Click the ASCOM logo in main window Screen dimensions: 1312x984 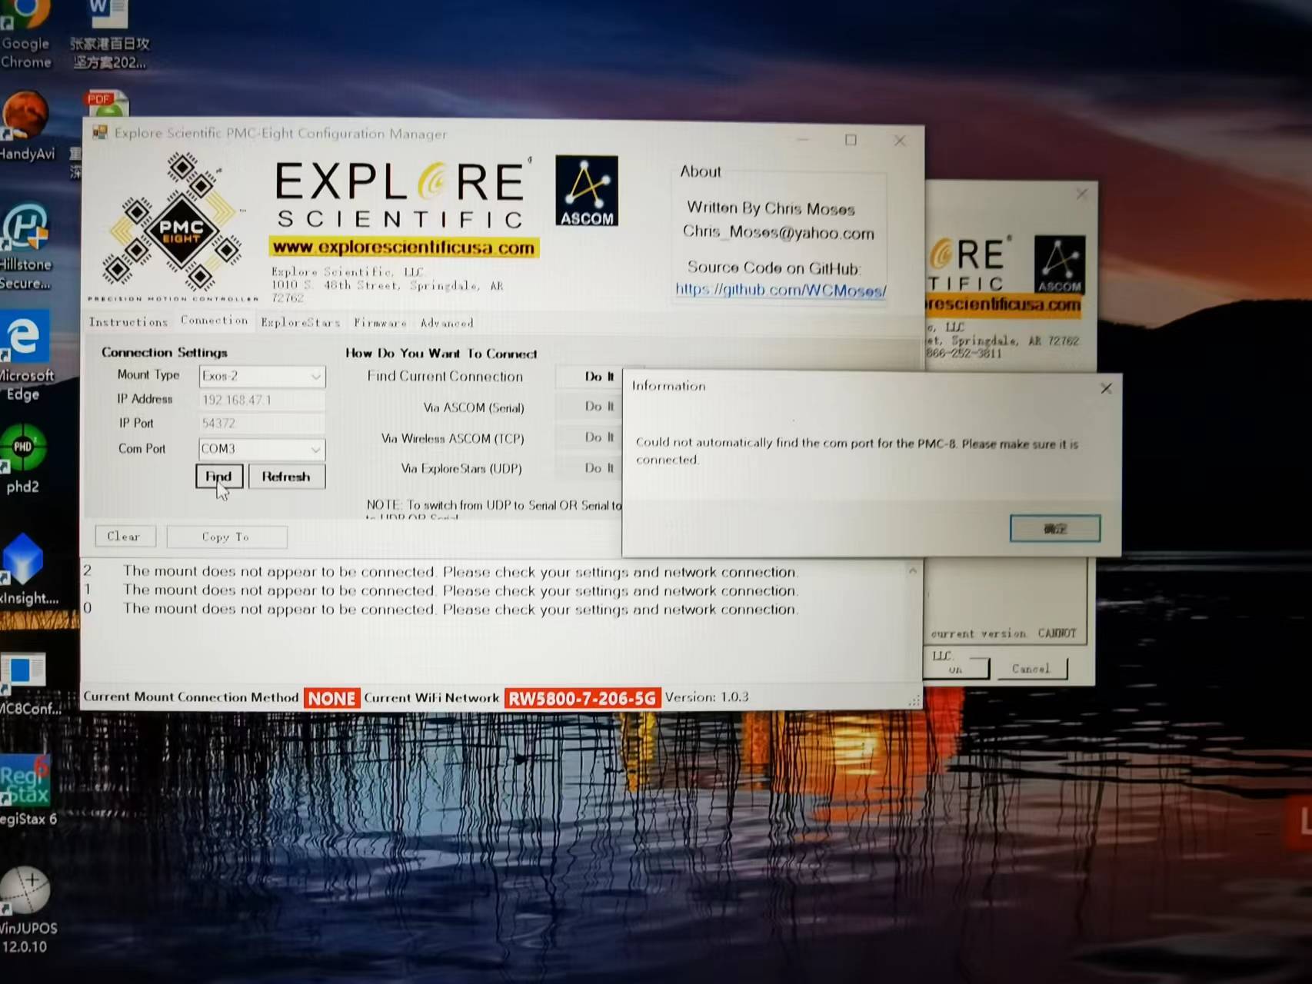pos(586,191)
